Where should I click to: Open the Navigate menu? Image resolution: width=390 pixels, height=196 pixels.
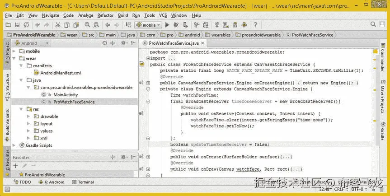pyautogui.click(x=50, y=15)
